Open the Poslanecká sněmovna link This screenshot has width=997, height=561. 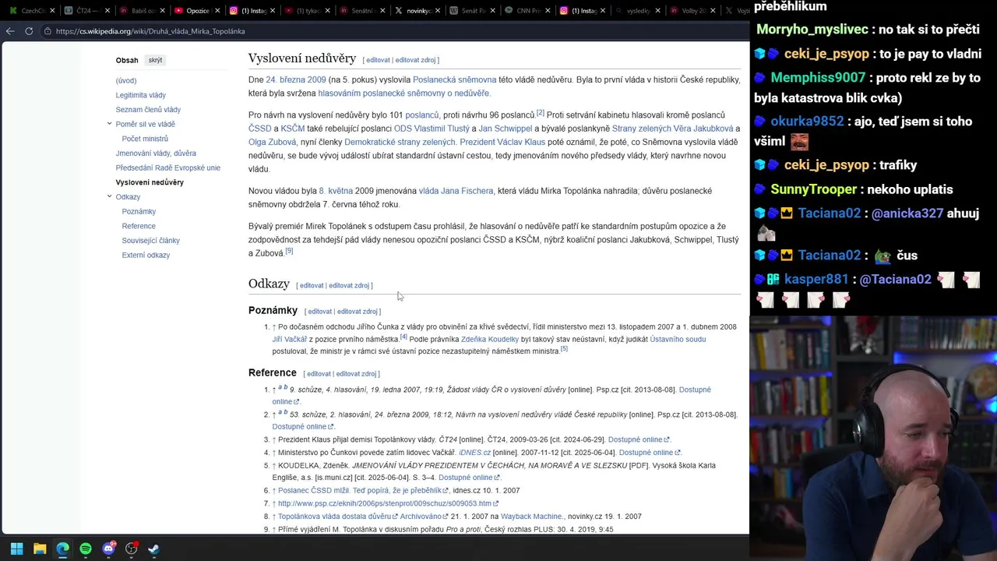click(454, 79)
